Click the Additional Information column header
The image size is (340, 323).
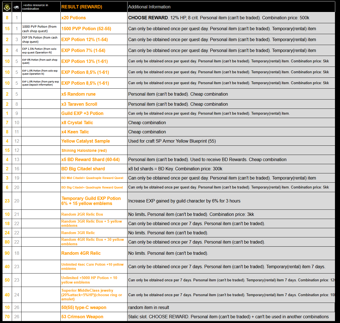tap(149, 7)
